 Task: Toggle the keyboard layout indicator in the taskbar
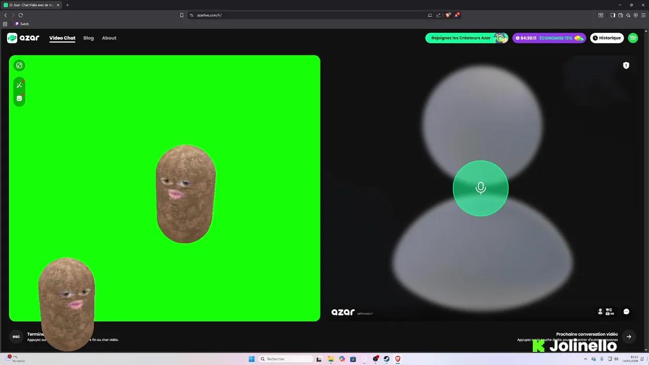tap(610, 358)
